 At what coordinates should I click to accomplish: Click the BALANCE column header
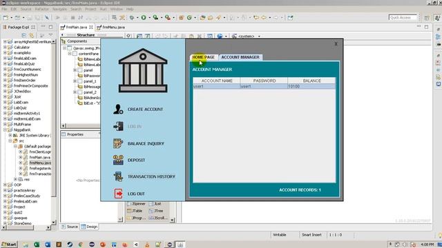coord(311,81)
